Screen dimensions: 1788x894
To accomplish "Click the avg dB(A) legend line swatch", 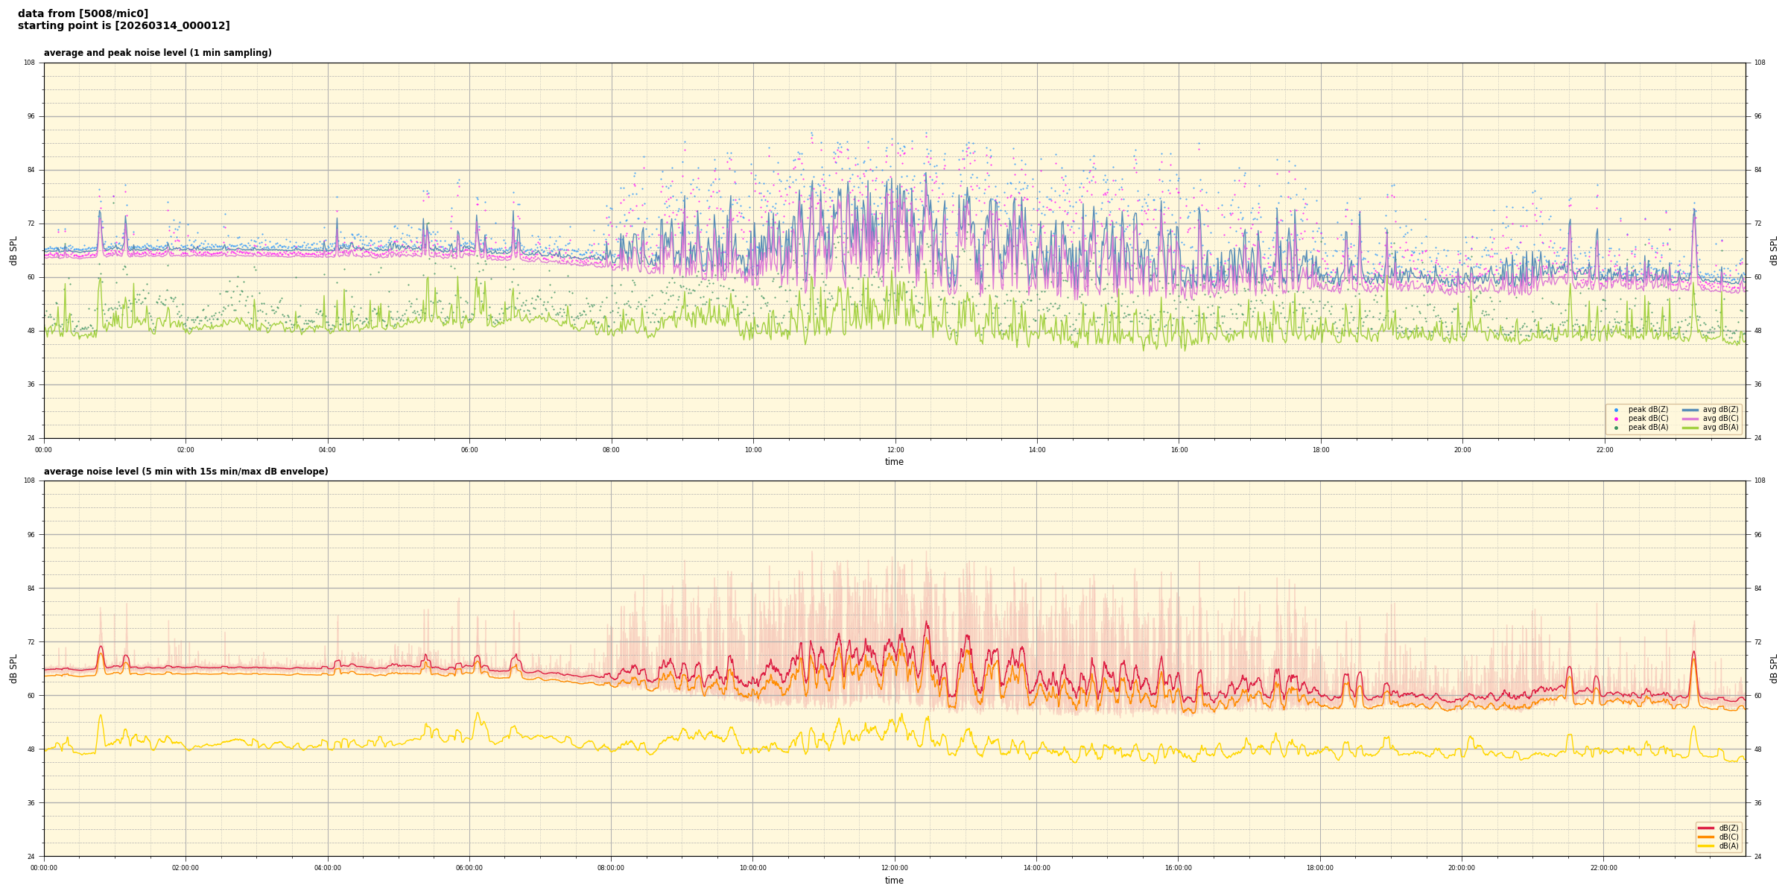I will coord(1690,428).
